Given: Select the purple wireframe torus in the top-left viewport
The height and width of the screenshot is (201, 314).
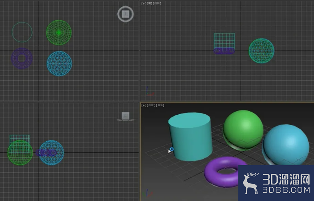Looking at the screenshot, I should [x=22, y=58].
